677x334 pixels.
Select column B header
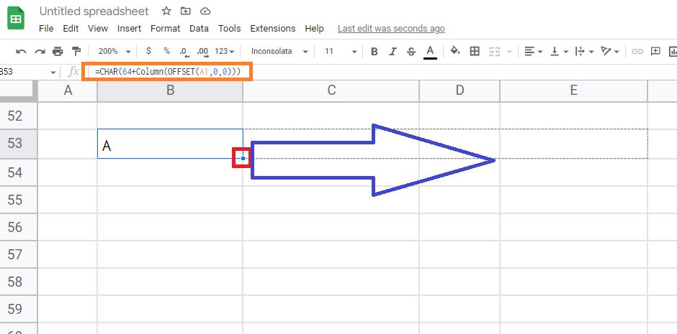170,91
